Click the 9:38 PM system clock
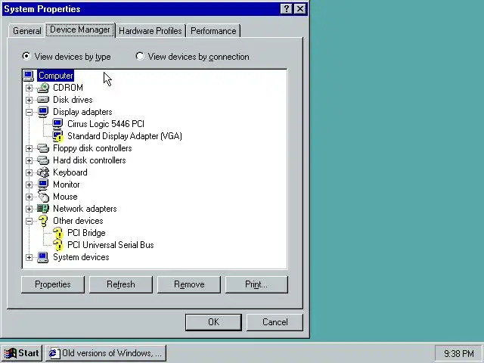 [459, 353]
